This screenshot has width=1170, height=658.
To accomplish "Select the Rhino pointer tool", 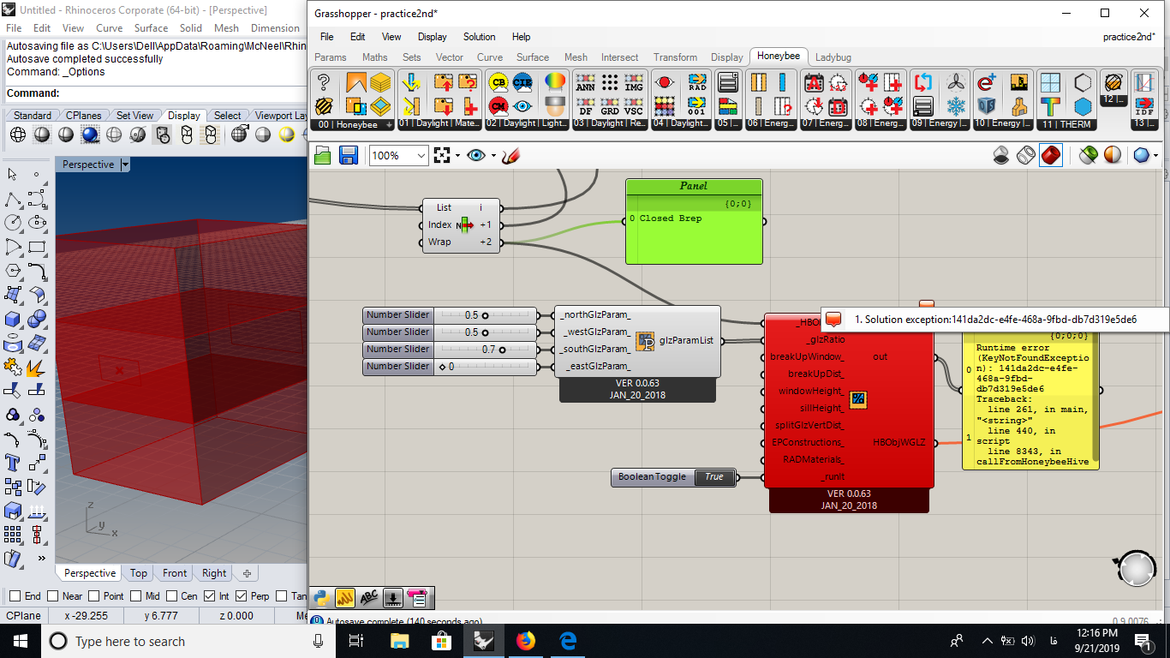I will click(x=13, y=175).
